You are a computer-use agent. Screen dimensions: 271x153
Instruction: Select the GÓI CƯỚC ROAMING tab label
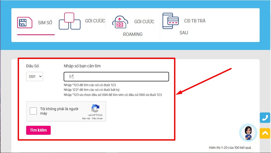(x=144, y=22)
